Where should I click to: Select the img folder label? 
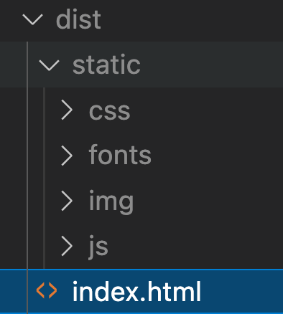pos(111,202)
